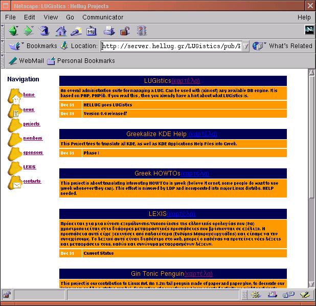Reload the current page
Image resolution: width=316 pixels, height=306 pixels.
(44, 31)
